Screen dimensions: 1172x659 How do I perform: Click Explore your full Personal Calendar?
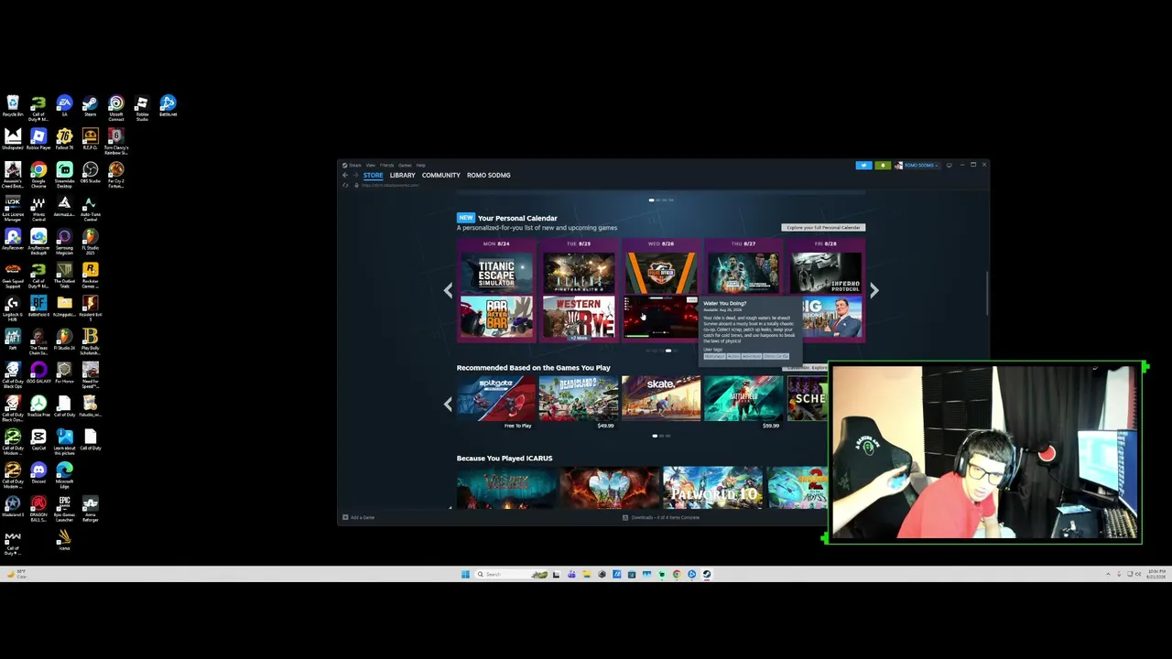click(x=823, y=227)
